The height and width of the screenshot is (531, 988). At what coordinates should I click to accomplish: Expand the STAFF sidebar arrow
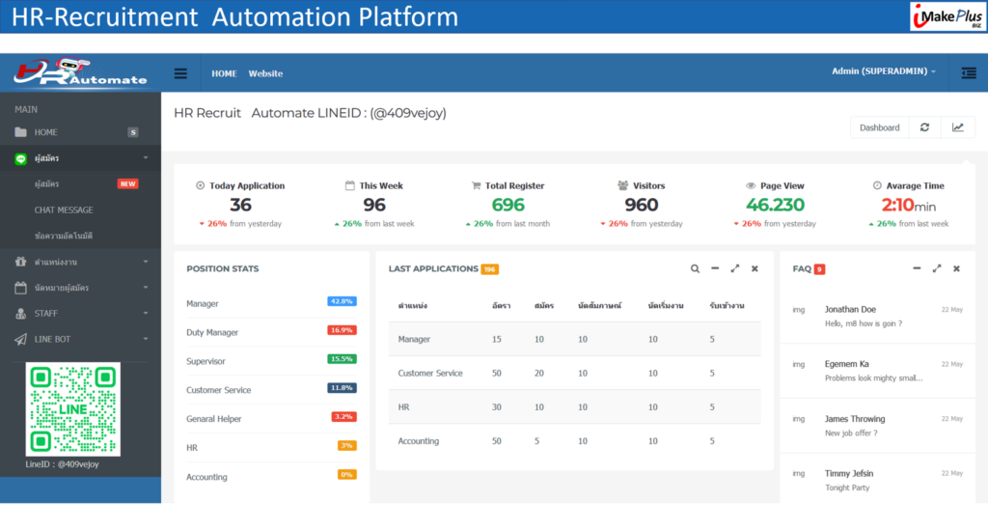pyautogui.click(x=146, y=314)
